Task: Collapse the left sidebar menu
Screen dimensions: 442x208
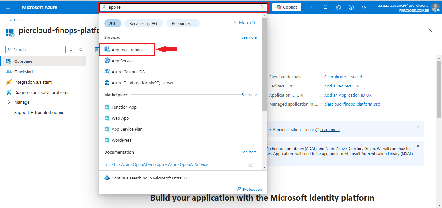Action: (x=81, y=50)
